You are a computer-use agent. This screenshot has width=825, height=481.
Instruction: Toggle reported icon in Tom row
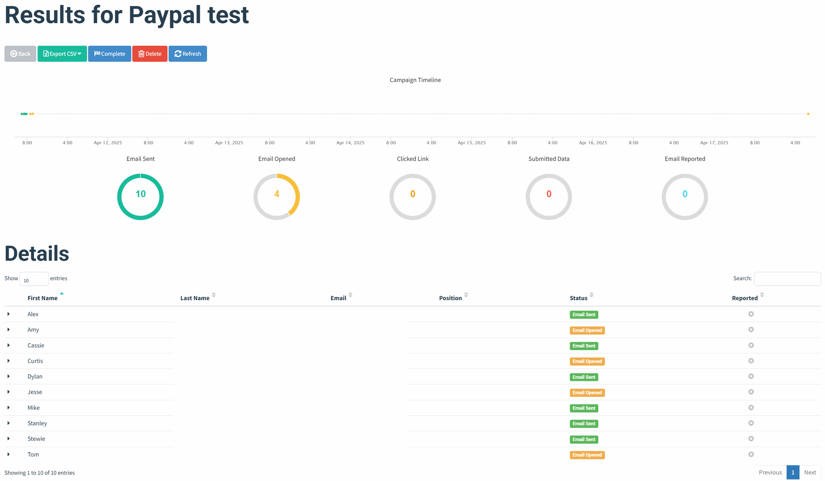[x=751, y=454]
